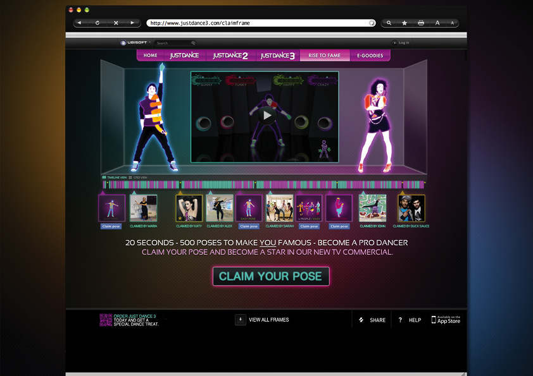The width and height of the screenshot is (533, 376).
Task: Click the big Claim Your Pose button
Action: click(x=271, y=276)
